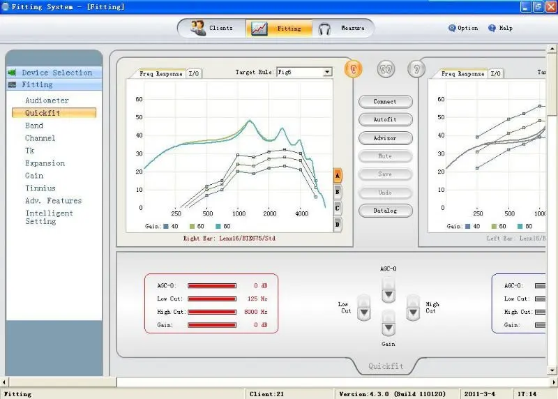This screenshot has width=558, height=399.
Task: Switch to program memory B
Action: pos(338,192)
